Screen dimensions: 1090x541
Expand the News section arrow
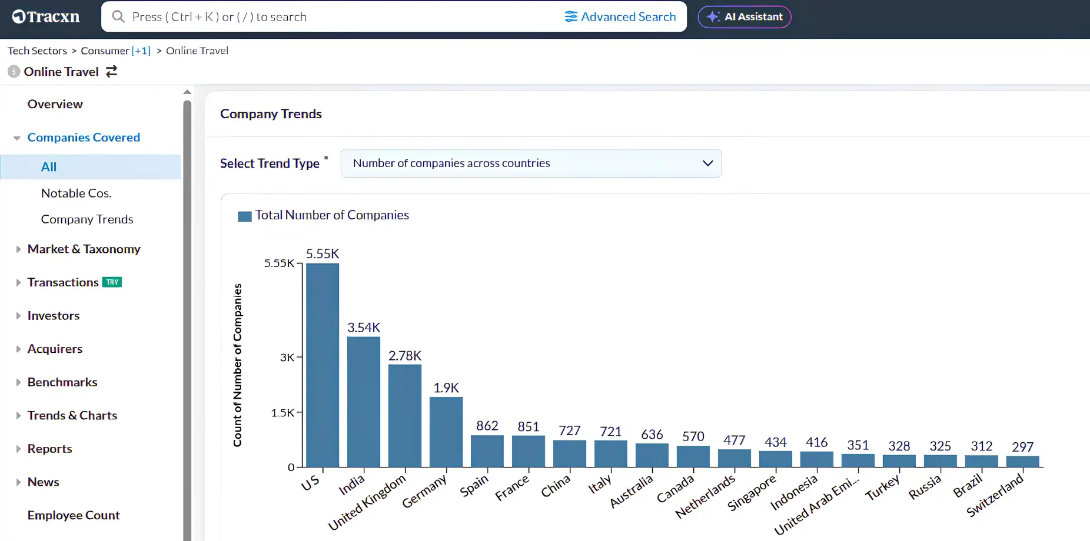(18, 482)
